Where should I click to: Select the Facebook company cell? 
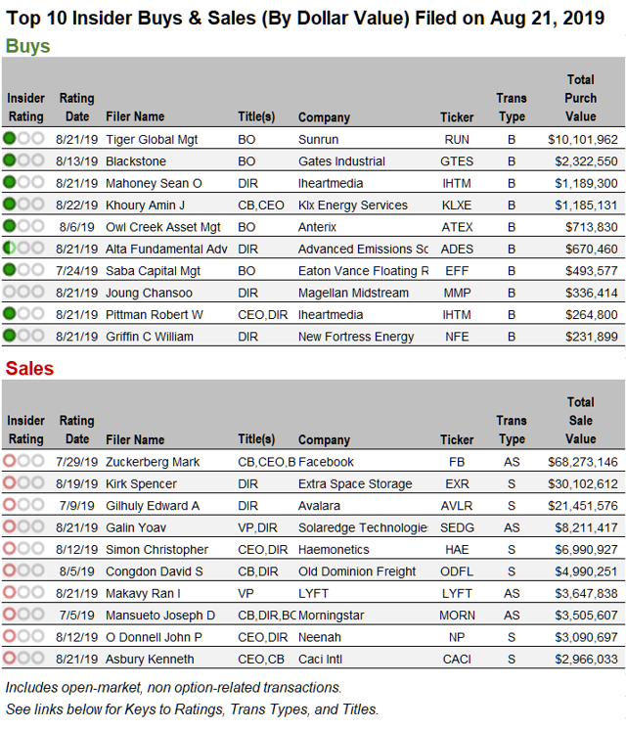[x=328, y=462]
